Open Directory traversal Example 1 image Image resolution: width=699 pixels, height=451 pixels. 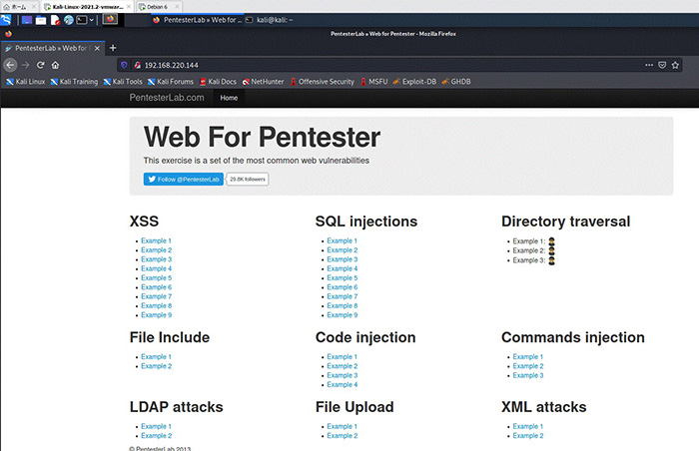pyautogui.click(x=551, y=241)
